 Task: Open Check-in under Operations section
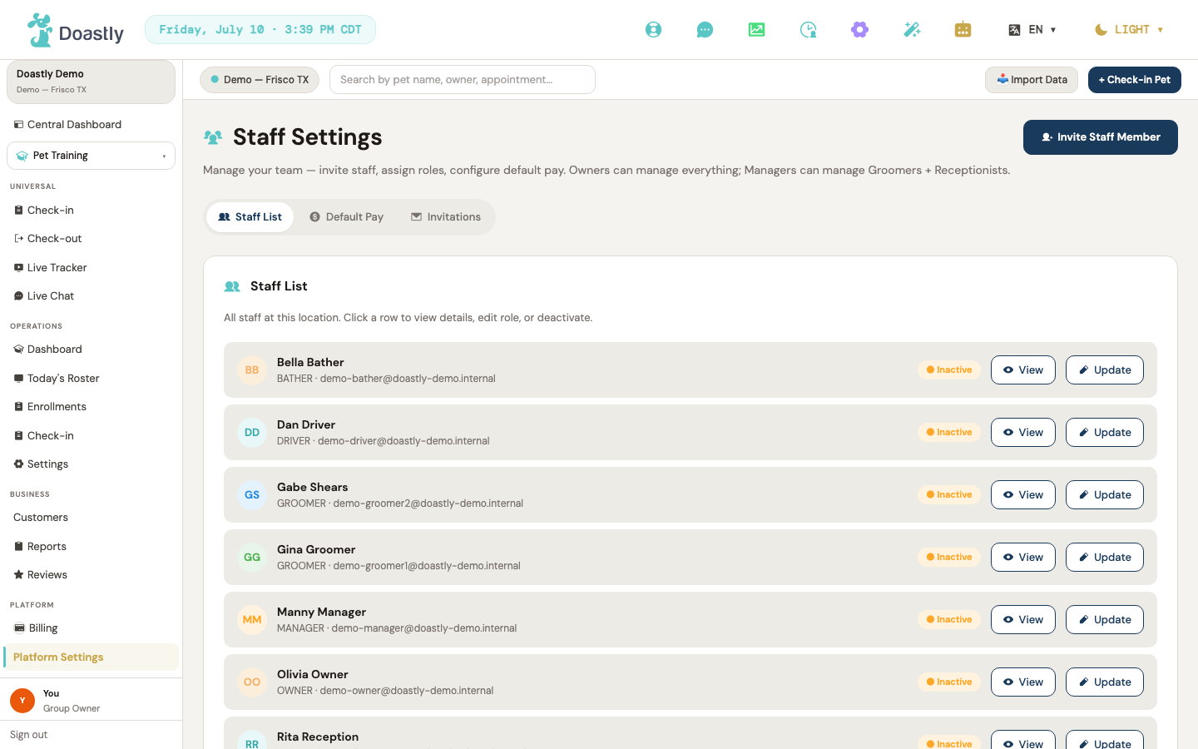[91, 436]
